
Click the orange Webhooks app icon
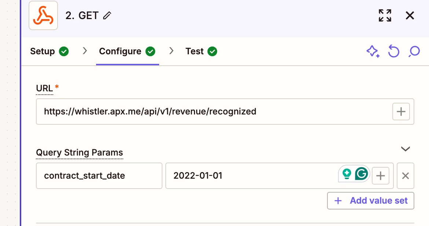pos(43,16)
